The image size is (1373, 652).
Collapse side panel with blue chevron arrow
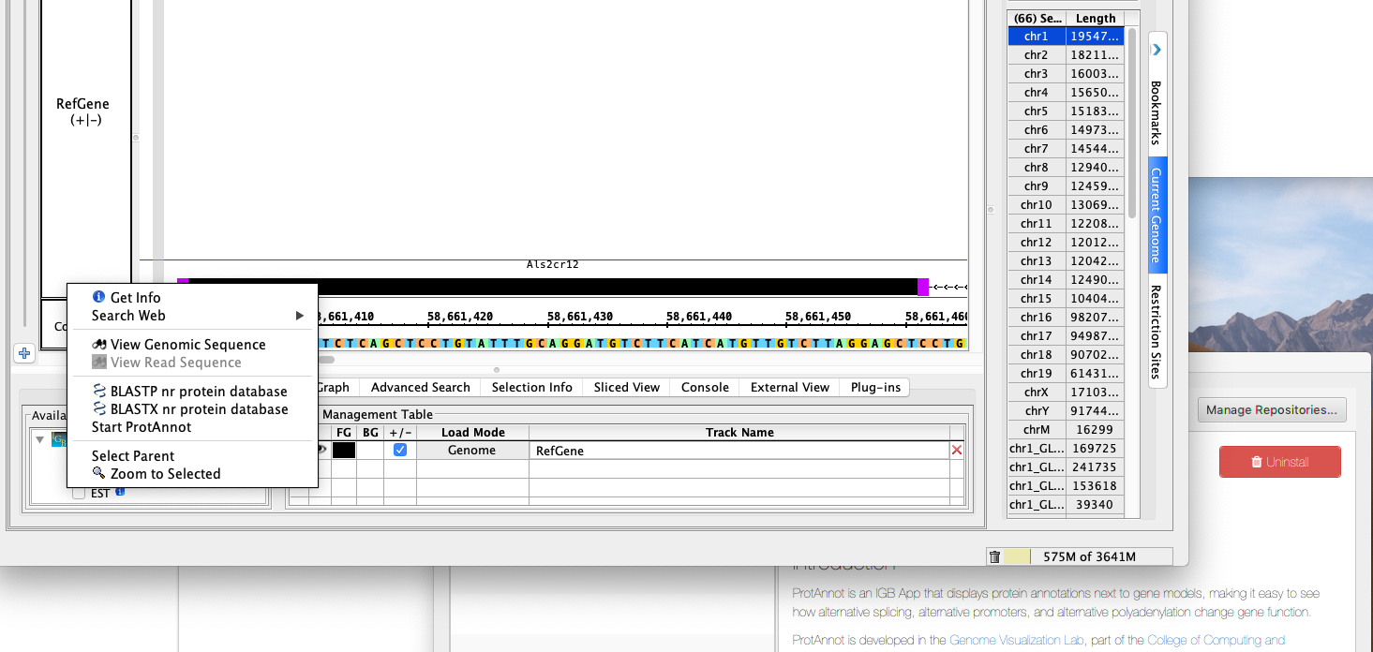click(x=1157, y=50)
